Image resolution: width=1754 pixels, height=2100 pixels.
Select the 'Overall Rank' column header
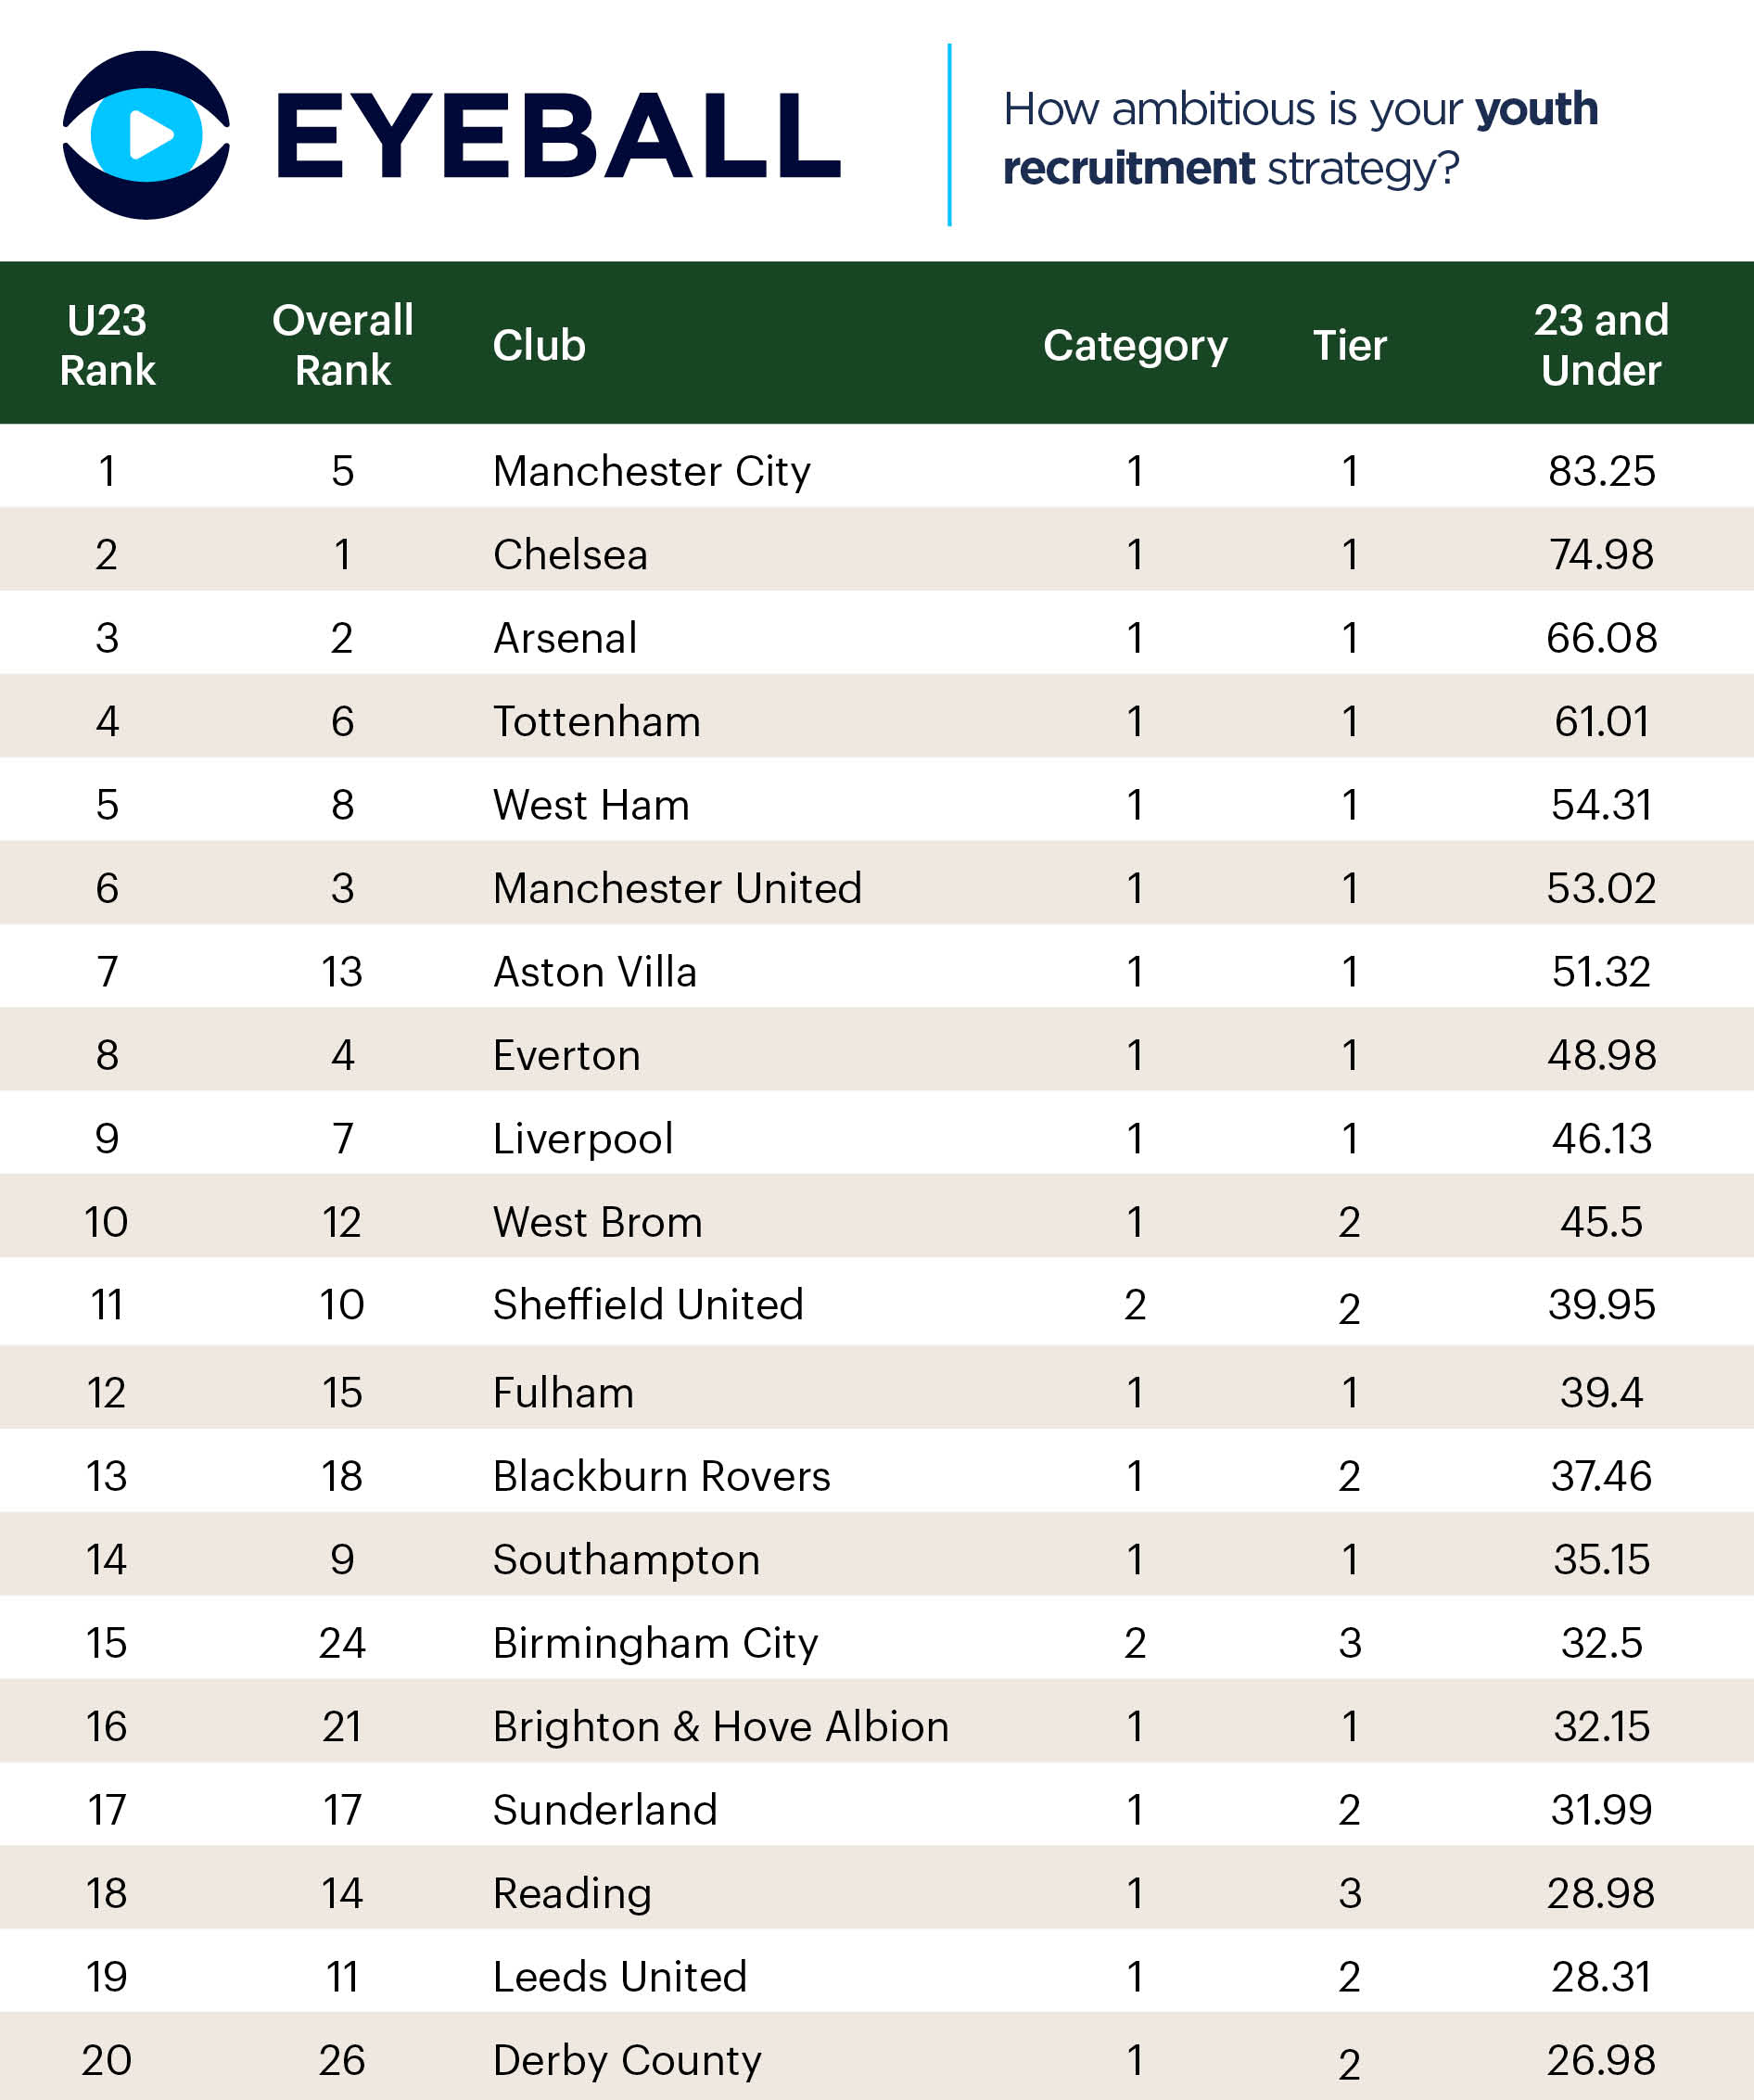(x=342, y=345)
